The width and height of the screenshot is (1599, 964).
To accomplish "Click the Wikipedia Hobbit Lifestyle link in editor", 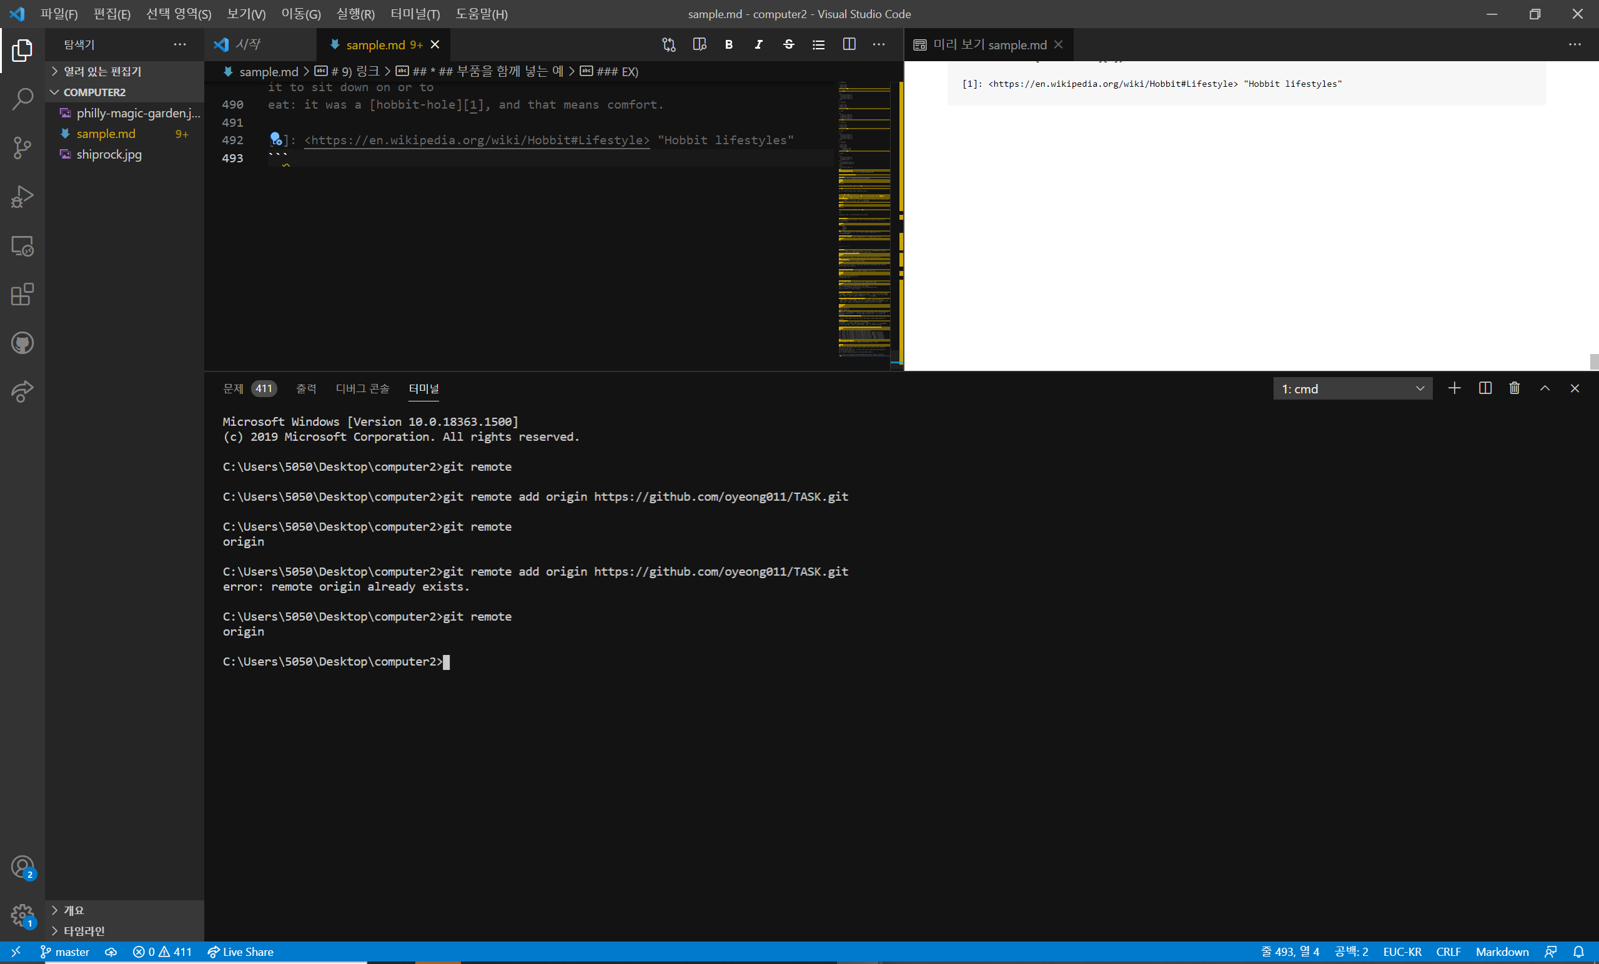I will coord(477,140).
